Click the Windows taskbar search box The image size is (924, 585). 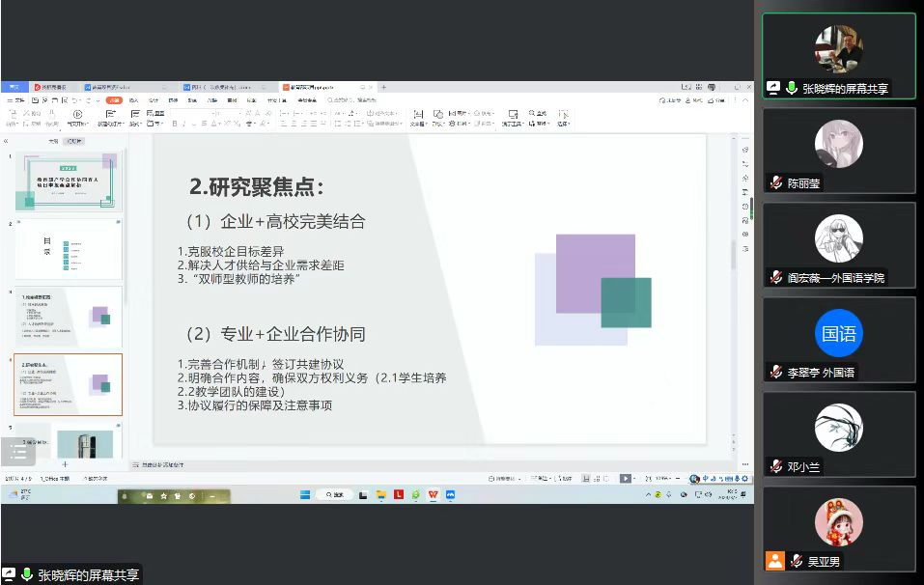click(x=334, y=494)
